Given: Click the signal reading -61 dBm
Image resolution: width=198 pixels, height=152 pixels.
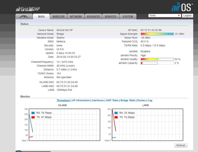Looking at the screenshot, I should (179, 34).
